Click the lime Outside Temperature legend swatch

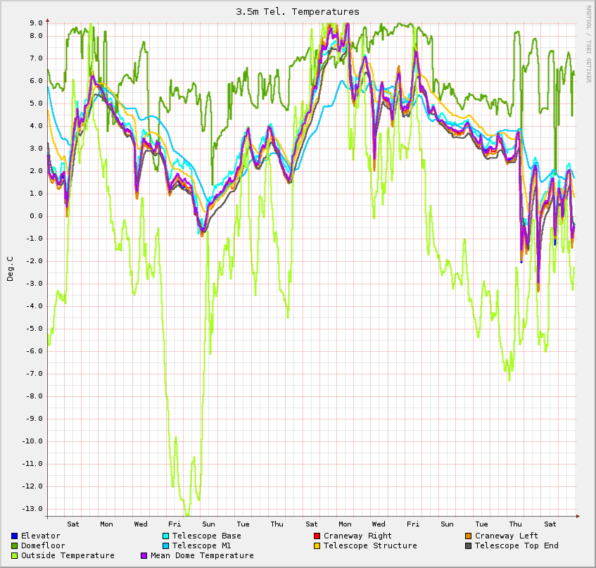[14, 555]
